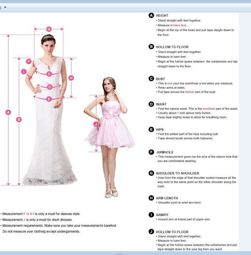Viewport: 251px width, 255px height.
Task: Click the black A badge beside HEIGHT
Action: pos(151,15)
